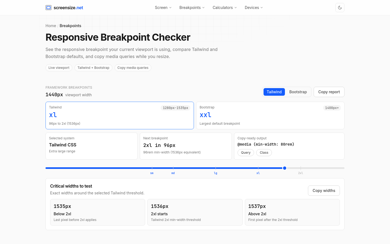This screenshot has width=390, height=244.
Task: Click the Responsive Breakpoint Checker heading
Action: (118, 37)
